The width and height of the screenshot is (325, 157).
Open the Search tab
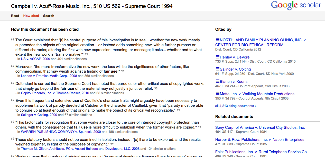pos(49,16)
